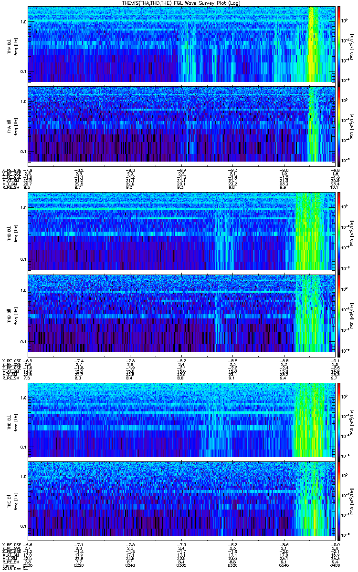
Task: Click the plot title "THEMIS(THA,THD,THE) FGL Wave Survey Plot (Log)"
Action: pyautogui.click(x=182, y=3)
